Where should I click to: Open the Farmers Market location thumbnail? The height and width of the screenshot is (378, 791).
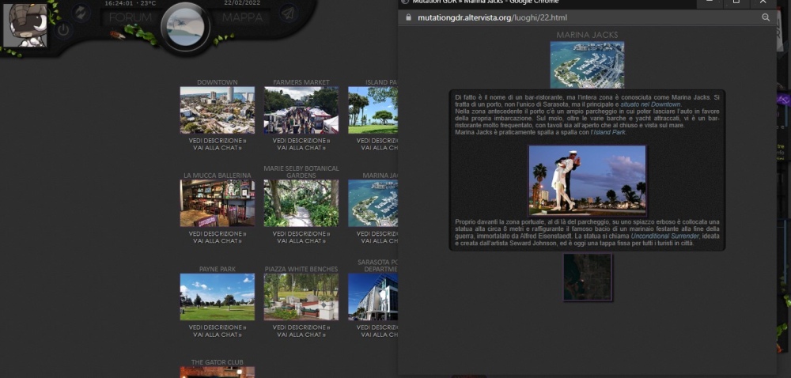coord(301,110)
